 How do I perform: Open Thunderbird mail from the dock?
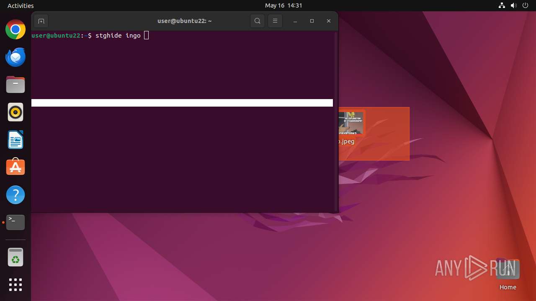pos(15,57)
